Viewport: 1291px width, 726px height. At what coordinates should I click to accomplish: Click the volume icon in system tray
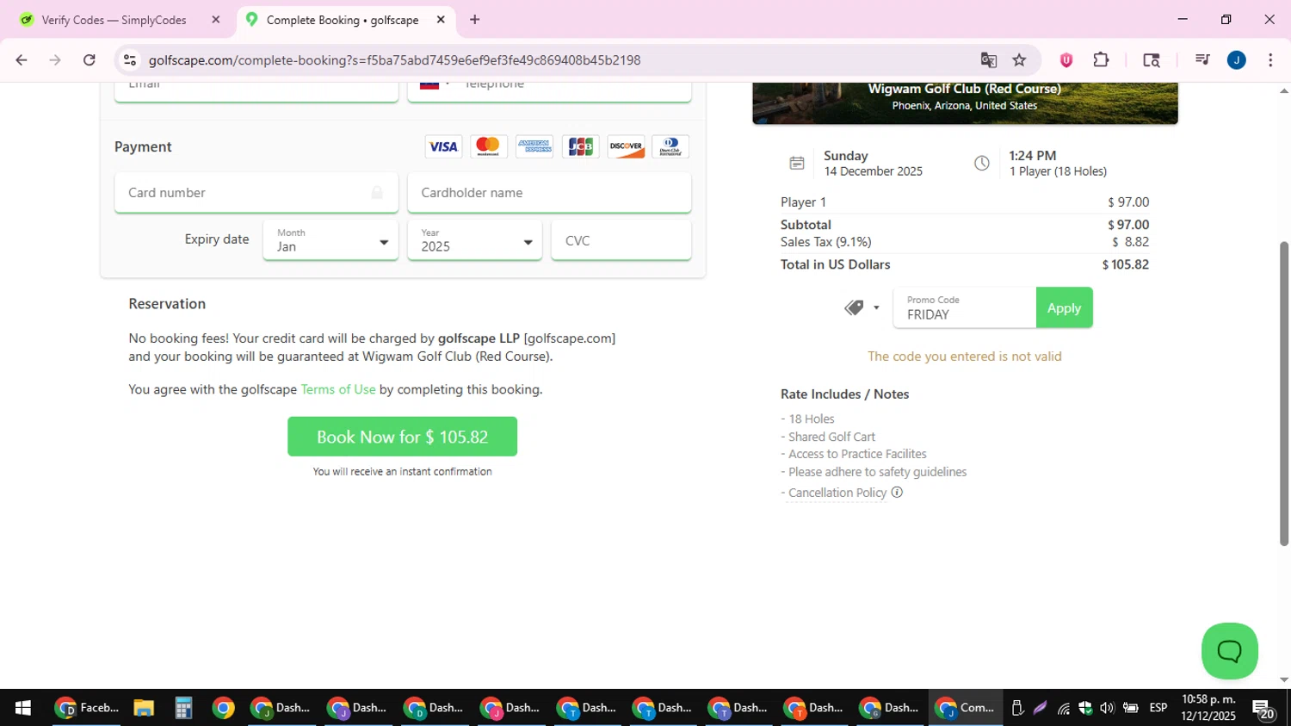click(1107, 708)
